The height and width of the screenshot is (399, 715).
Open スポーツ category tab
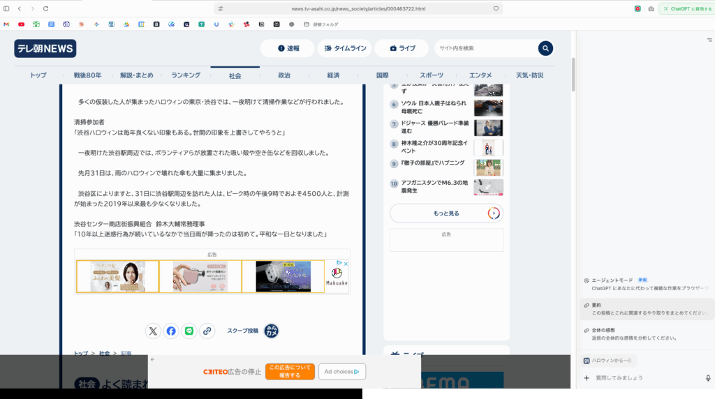tap(431, 75)
